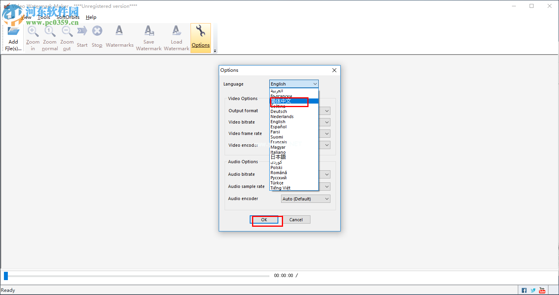Expand the Video frame rate dropdown arrow

click(x=327, y=134)
